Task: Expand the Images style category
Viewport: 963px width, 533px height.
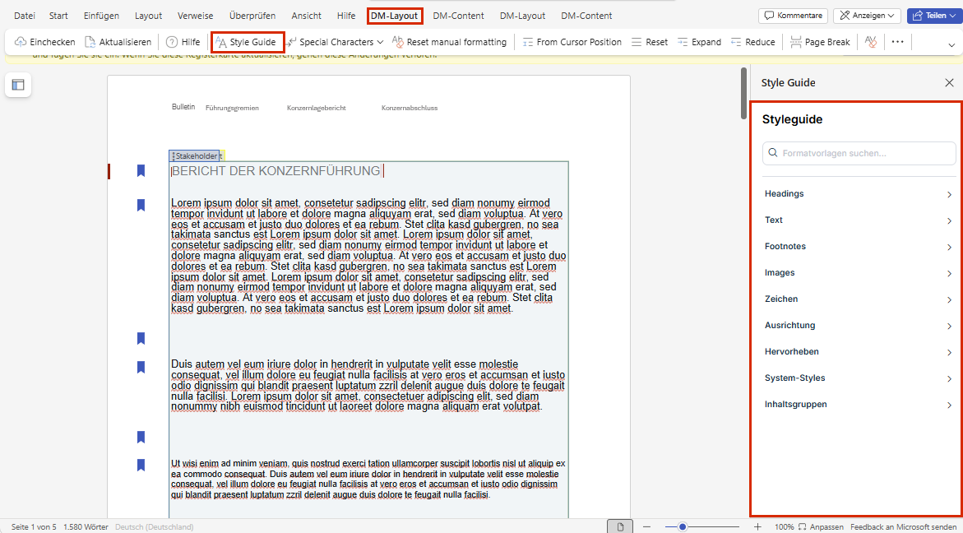Action: (x=859, y=273)
